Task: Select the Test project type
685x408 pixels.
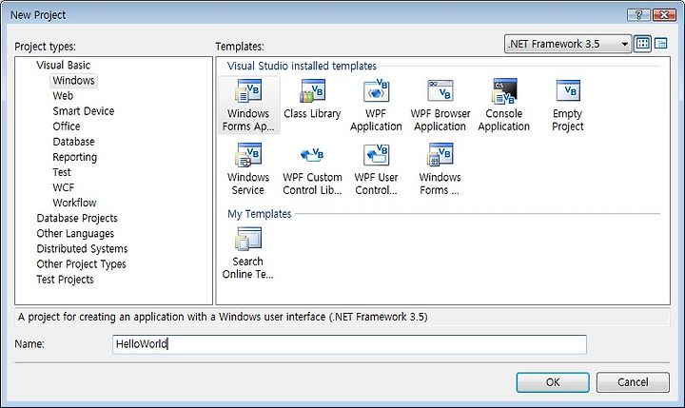Action: click(x=62, y=172)
